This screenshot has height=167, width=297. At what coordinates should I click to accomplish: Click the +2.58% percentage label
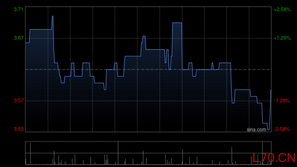coord(282,9)
